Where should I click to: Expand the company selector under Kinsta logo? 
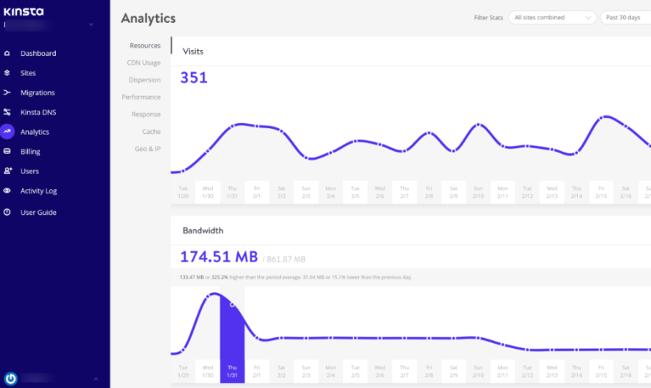(91, 24)
